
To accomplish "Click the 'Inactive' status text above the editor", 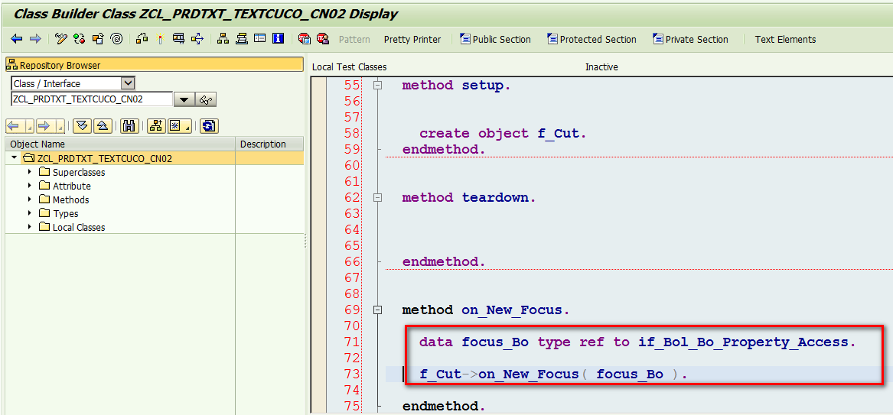I will point(601,67).
